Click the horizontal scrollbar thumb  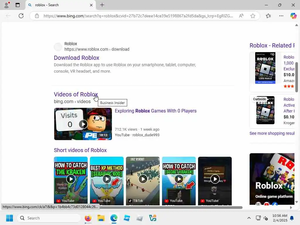tap(170, 208)
